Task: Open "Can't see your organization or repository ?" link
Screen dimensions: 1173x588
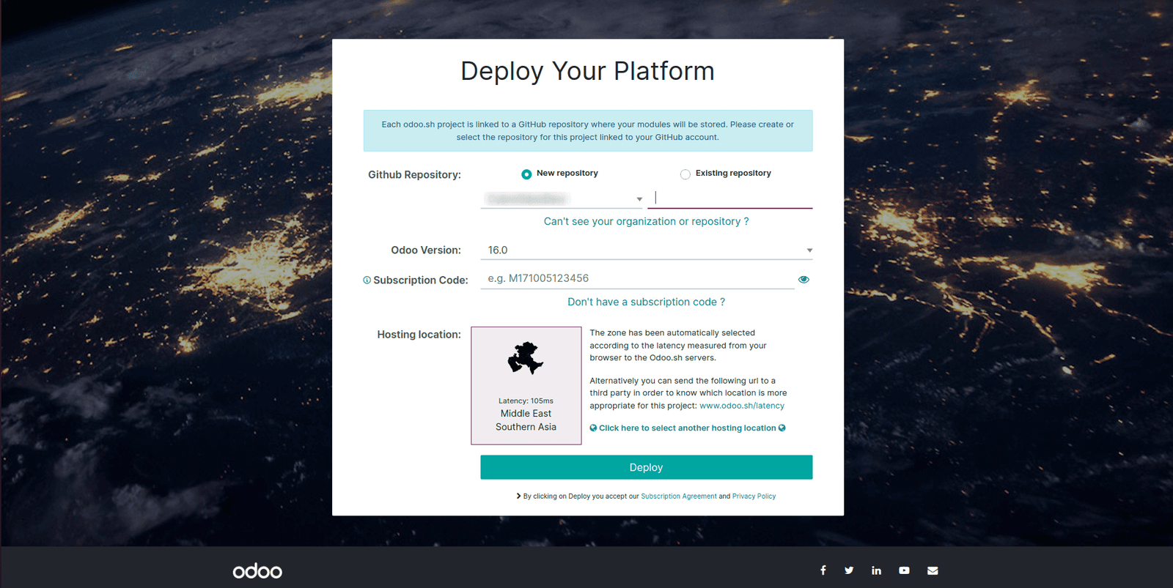Action: point(647,221)
